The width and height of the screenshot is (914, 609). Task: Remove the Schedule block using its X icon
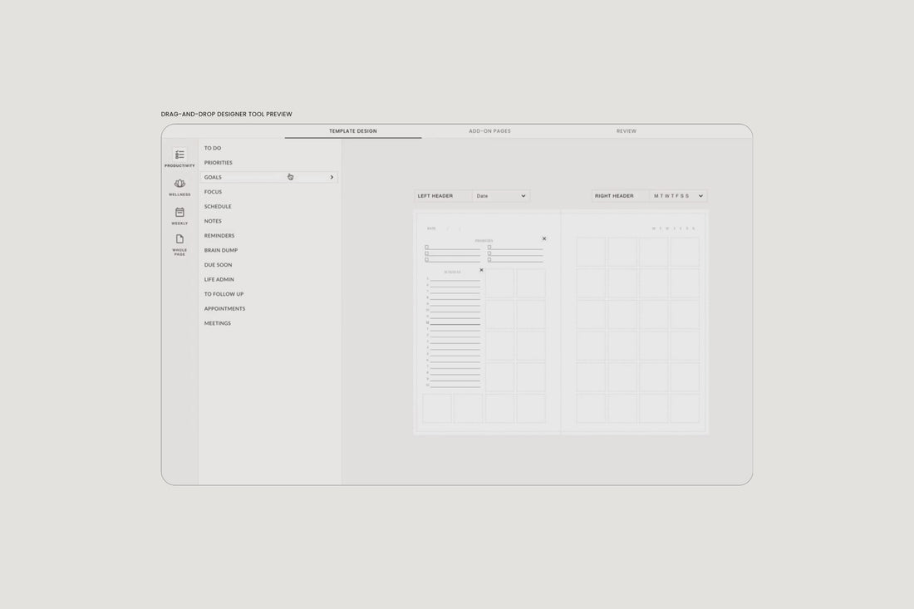point(481,270)
